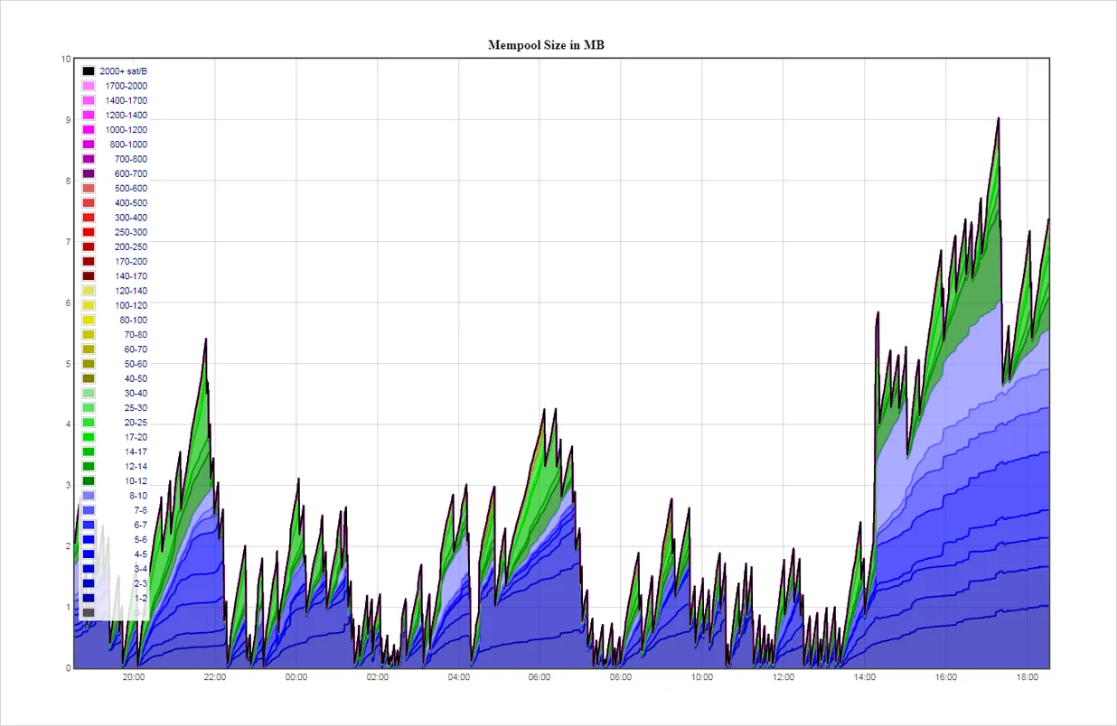Select the 1400-1700 legend color swatch
The width and height of the screenshot is (1117, 726).
tap(89, 100)
